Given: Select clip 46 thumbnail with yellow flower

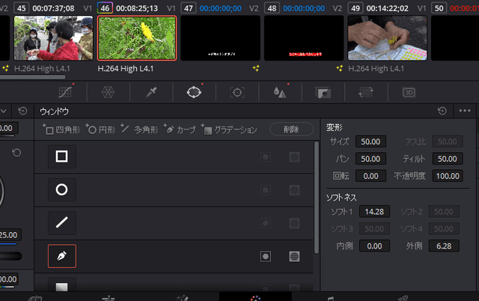Looking at the screenshot, I should pos(137,38).
